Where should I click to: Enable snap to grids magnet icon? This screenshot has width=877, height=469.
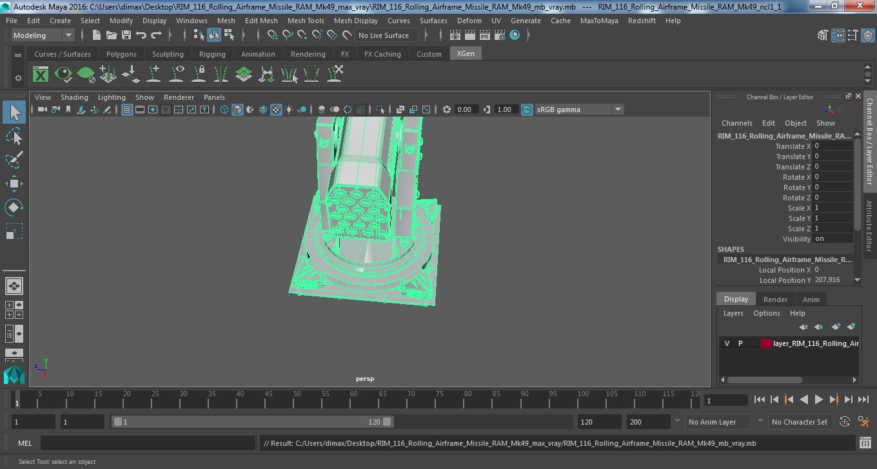273,35
